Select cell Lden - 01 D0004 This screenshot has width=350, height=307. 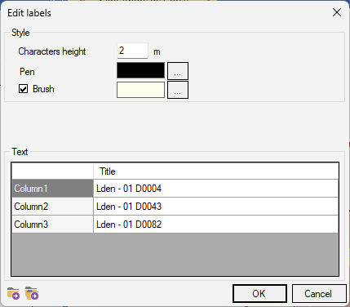[x=216, y=189]
